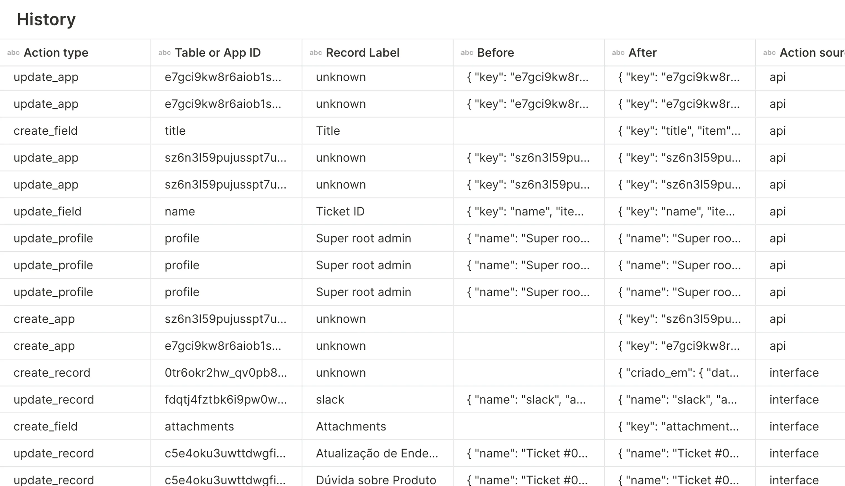
Task: Click the attachments Table or App ID cell
Action: coord(199,426)
